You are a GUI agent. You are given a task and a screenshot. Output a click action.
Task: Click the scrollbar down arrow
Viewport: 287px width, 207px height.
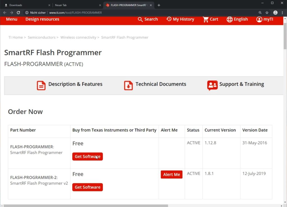point(285,202)
